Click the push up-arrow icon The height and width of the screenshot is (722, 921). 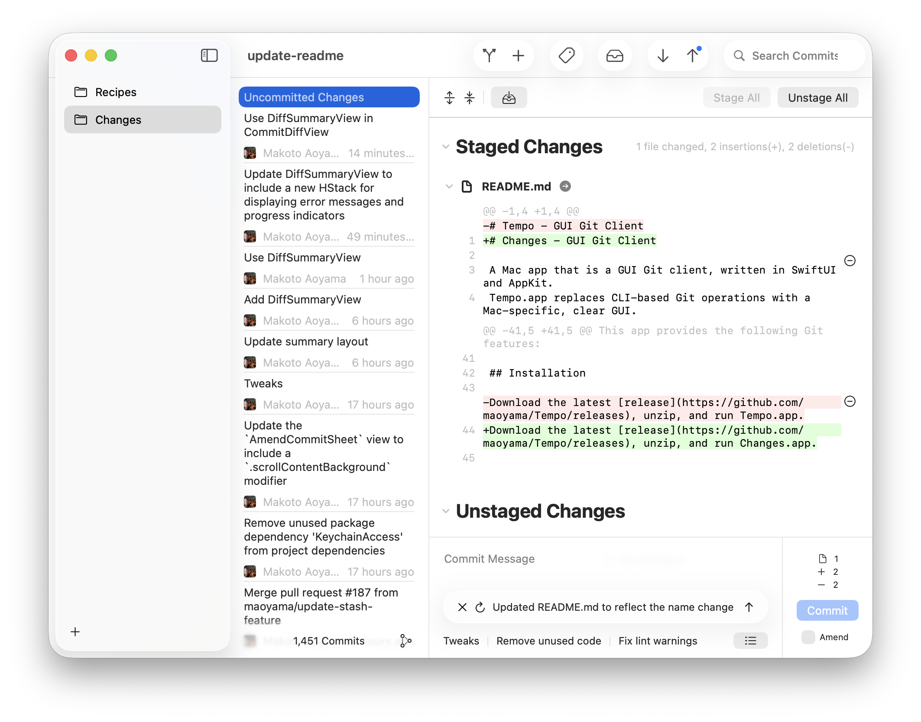693,55
